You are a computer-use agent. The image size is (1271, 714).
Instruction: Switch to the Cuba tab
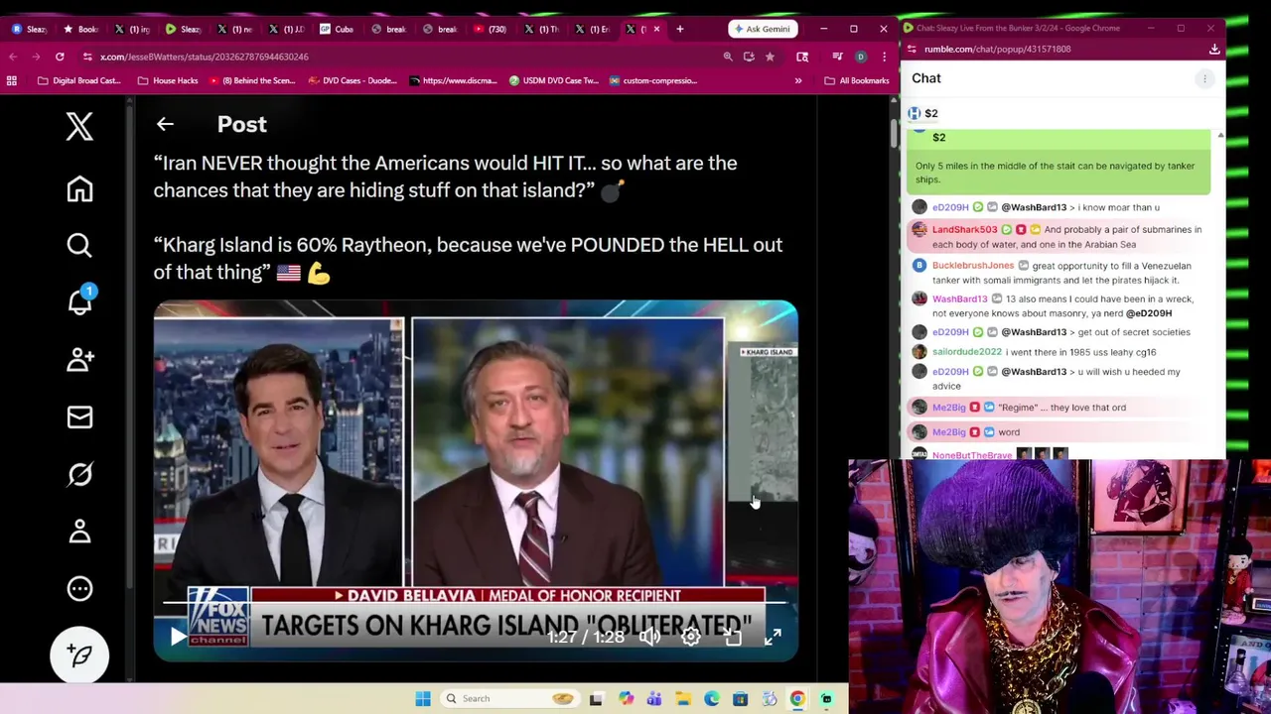(337, 29)
